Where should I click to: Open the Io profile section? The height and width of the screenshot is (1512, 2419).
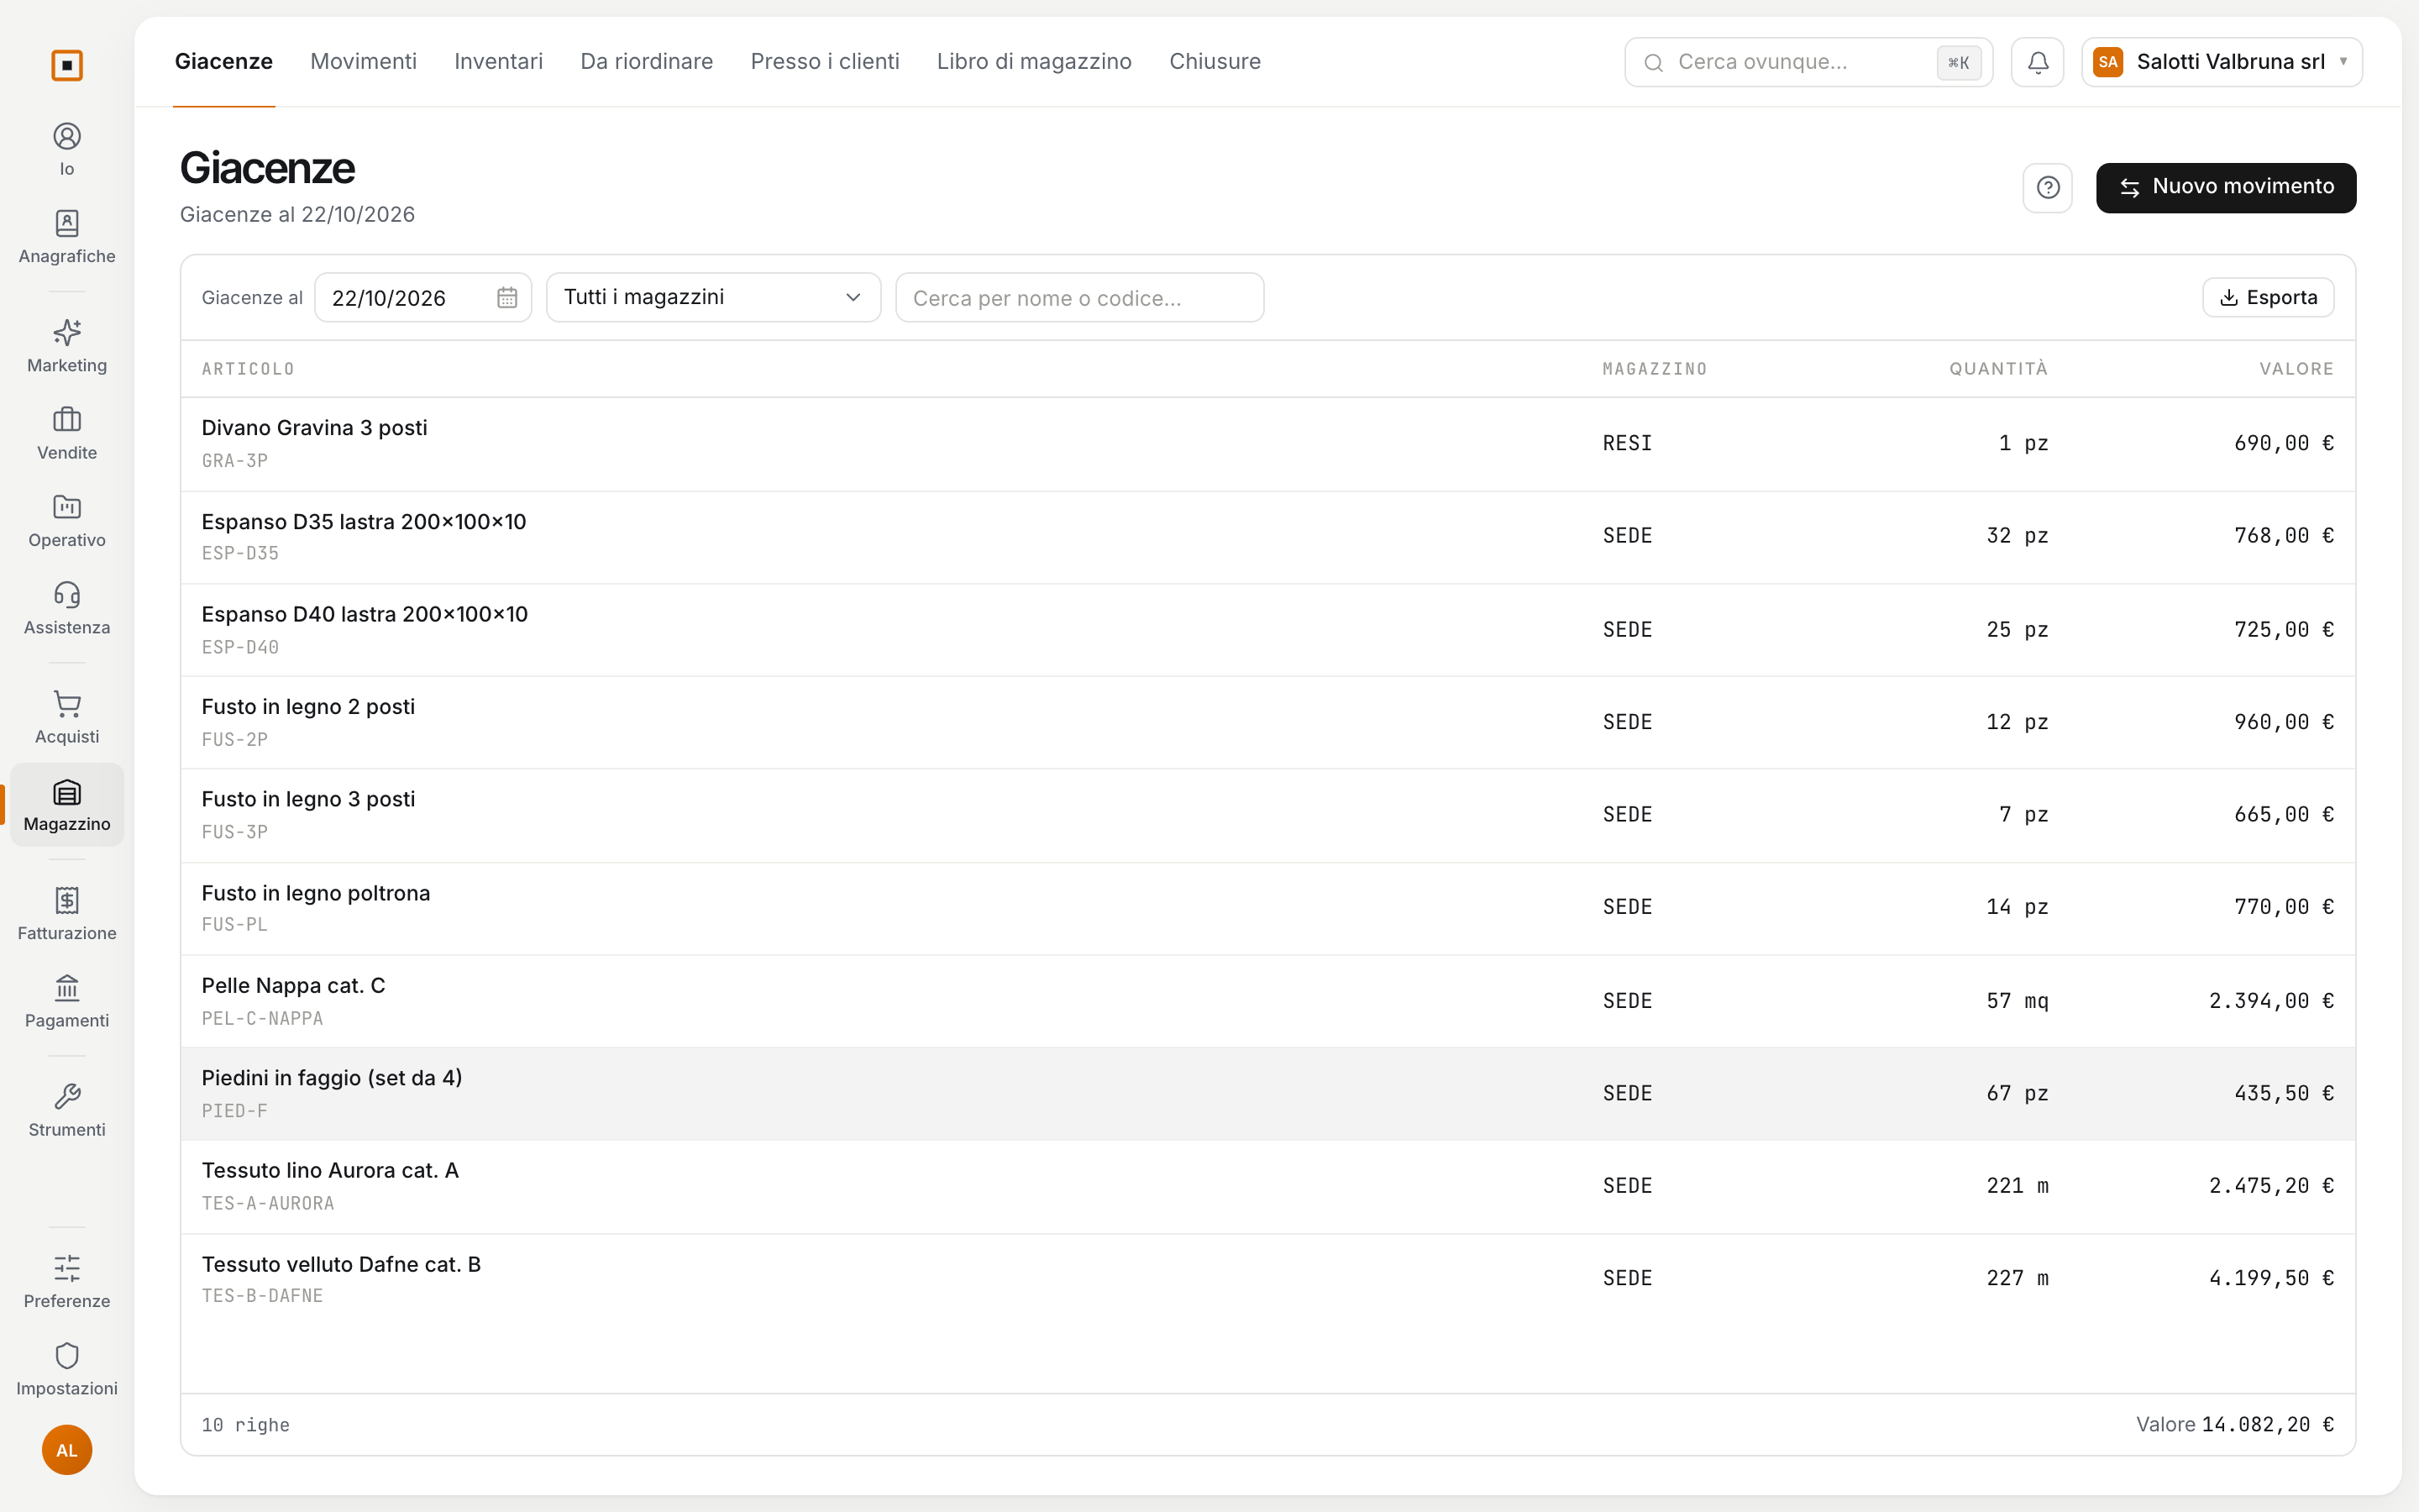point(67,150)
